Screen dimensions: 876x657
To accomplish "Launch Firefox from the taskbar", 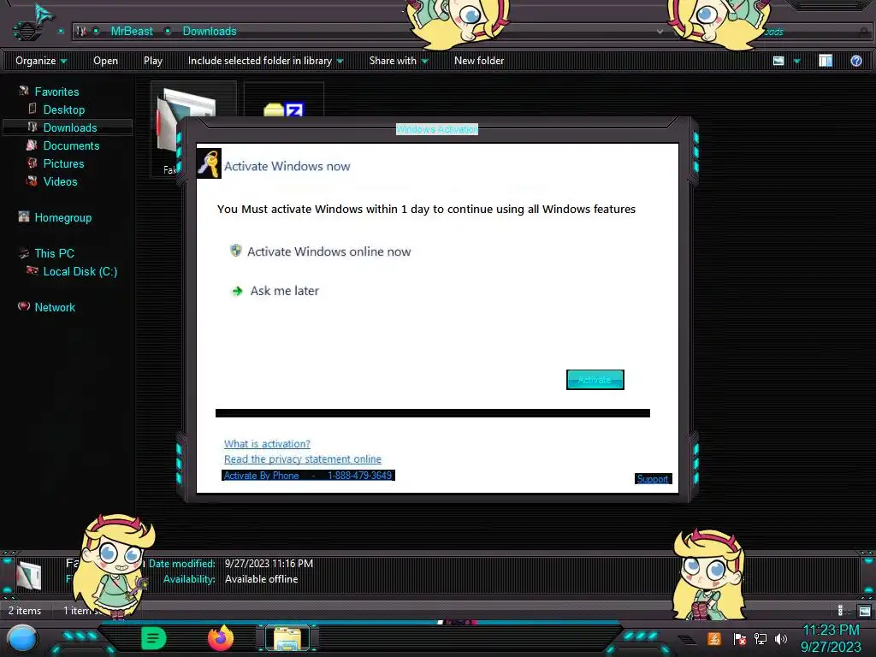I will click(221, 638).
